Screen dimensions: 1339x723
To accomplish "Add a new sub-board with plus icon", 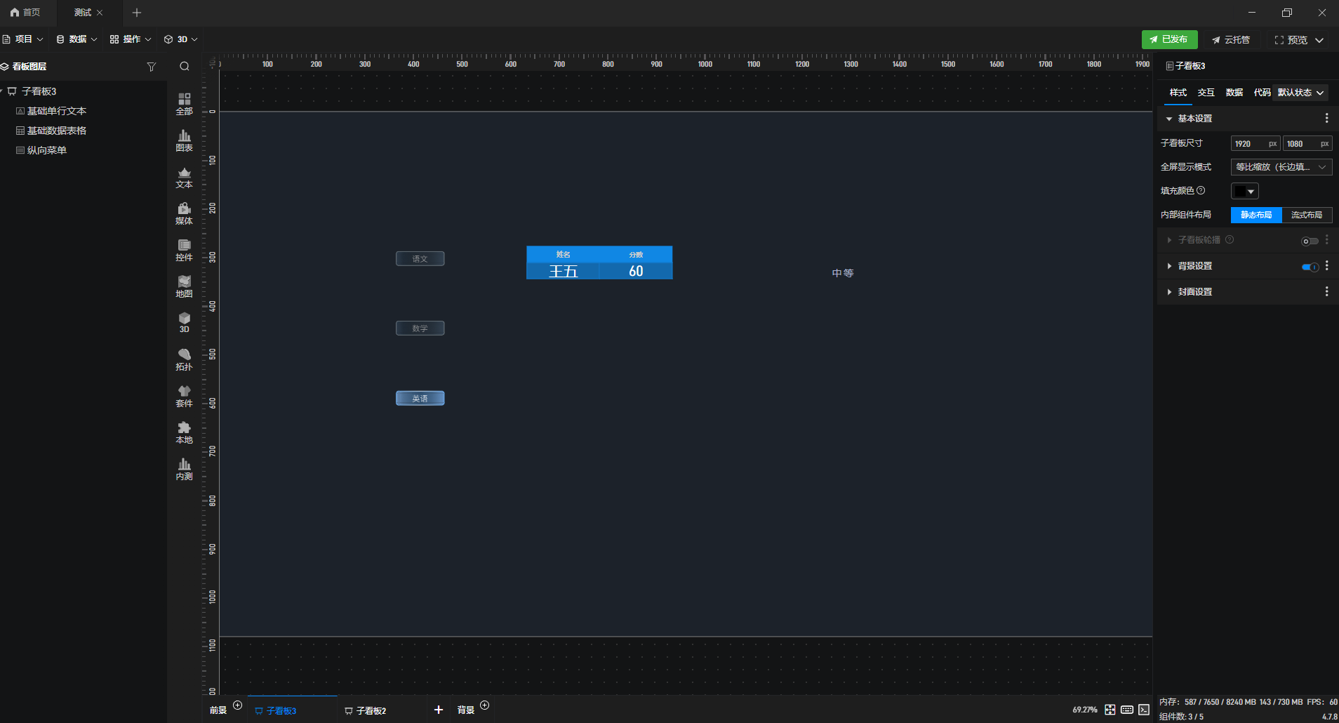I will [439, 710].
